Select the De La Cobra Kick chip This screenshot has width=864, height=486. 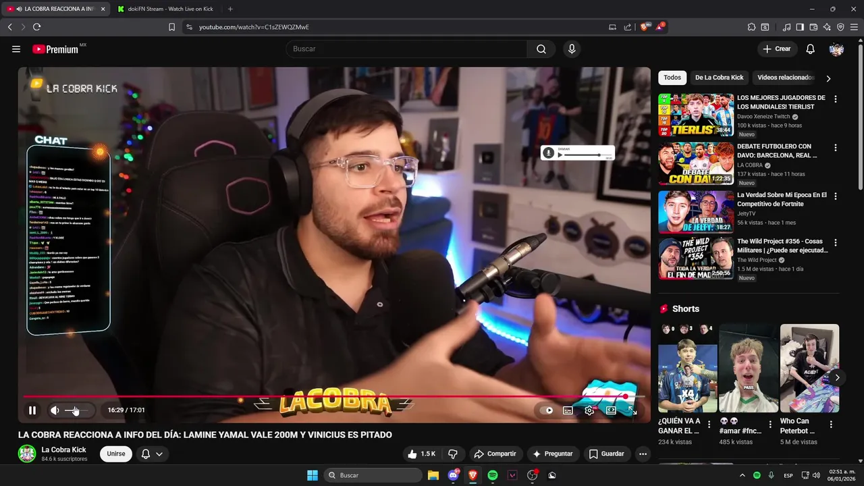[719, 78]
